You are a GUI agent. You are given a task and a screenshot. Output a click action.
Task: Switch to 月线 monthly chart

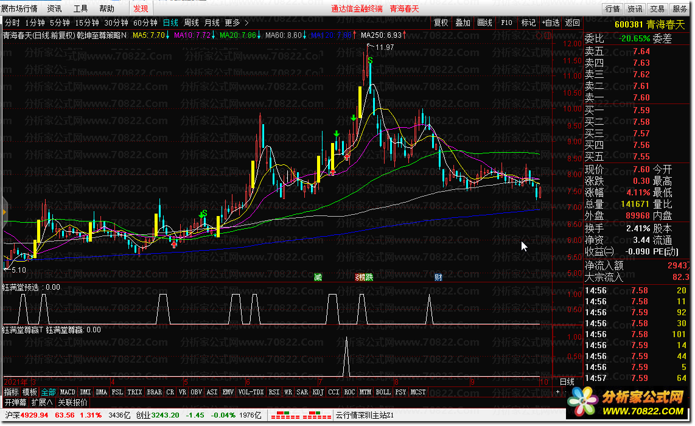[x=212, y=23]
